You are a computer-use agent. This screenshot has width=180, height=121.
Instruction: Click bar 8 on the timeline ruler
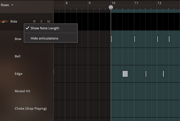click(x=67, y=3)
